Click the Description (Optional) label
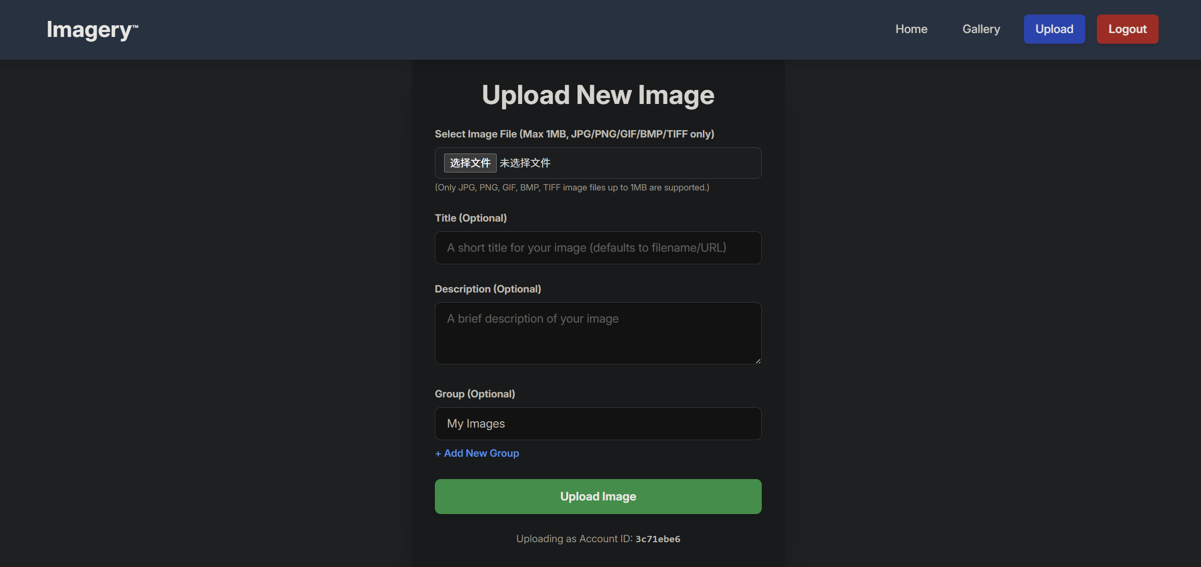This screenshot has width=1201, height=567. pyautogui.click(x=487, y=289)
